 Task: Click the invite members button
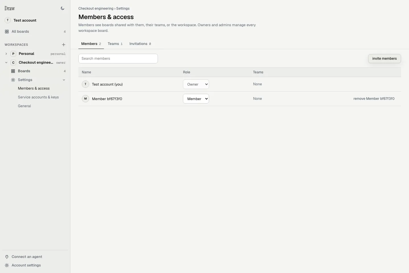(x=385, y=59)
